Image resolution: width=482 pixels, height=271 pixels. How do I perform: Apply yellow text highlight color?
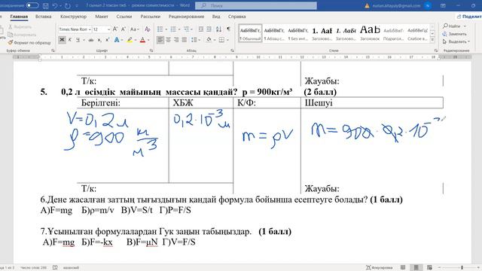(x=130, y=40)
